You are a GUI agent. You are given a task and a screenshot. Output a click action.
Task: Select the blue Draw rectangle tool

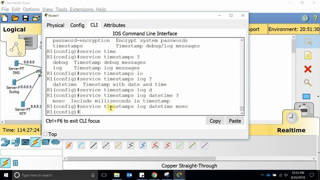[x=306, y=96]
